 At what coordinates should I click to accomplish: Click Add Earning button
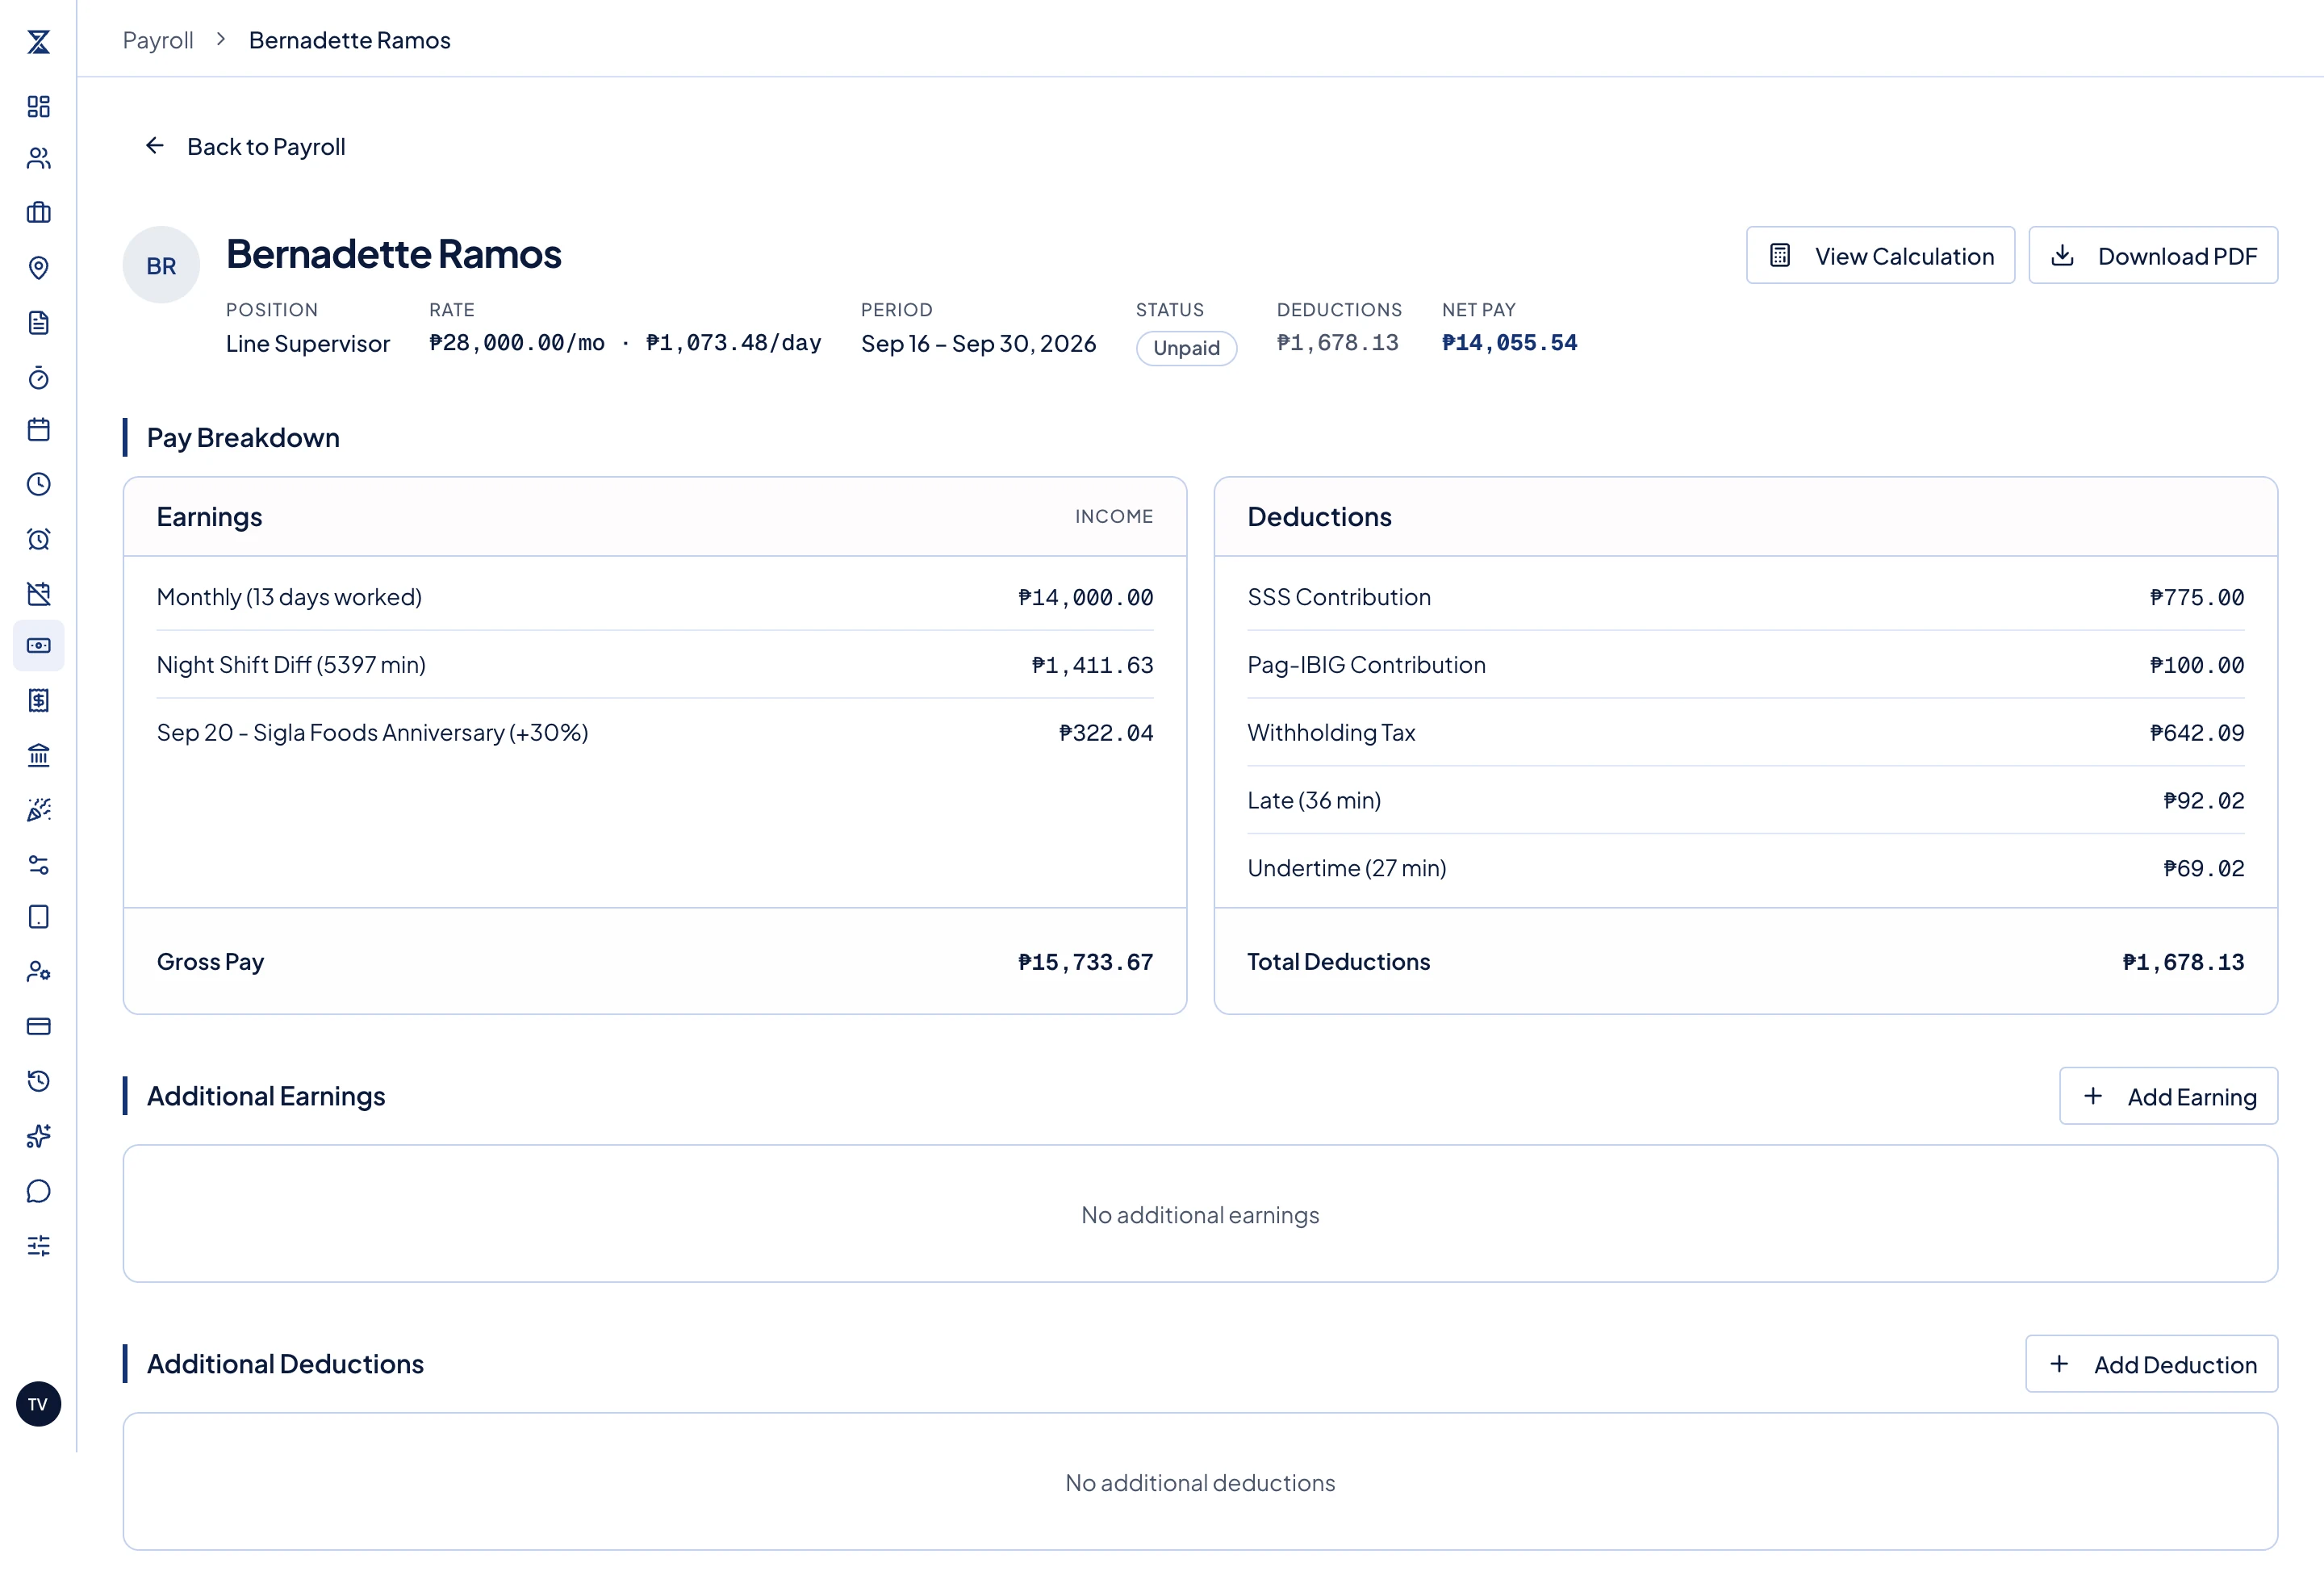[2168, 1097]
